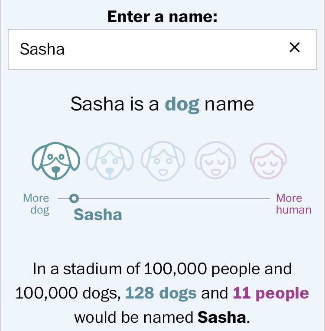Click the purple "11 people" text
Image resolution: width=325 pixels, height=331 pixels.
coord(271,293)
